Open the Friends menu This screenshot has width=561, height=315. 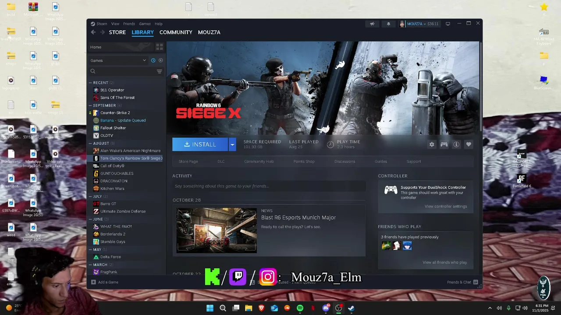click(x=129, y=24)
